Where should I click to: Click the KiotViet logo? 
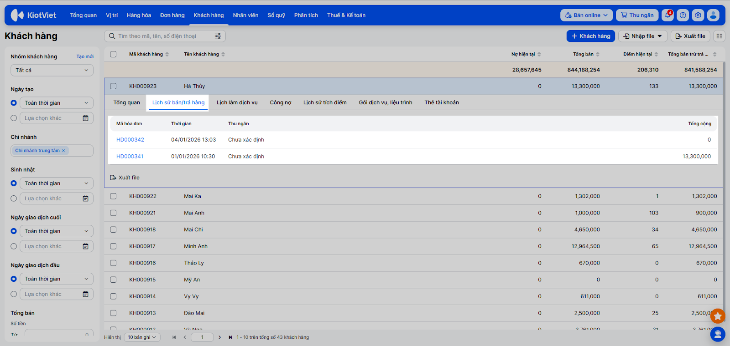pyautogui.click(x=33, y=15)
